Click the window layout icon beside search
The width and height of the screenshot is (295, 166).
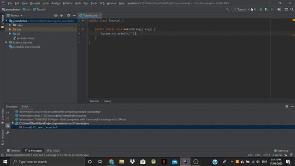pyautogui.click(x=286, y=9)
